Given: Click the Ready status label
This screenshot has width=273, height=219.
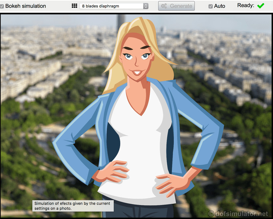Looking at the screenshot, I should tap(245, 5).
